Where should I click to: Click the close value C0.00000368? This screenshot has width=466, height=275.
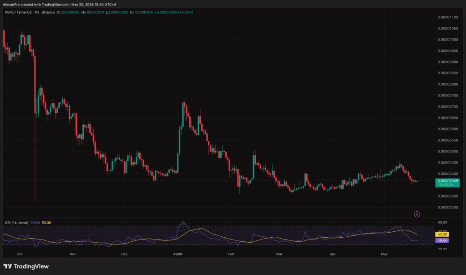tap(141, 12)
